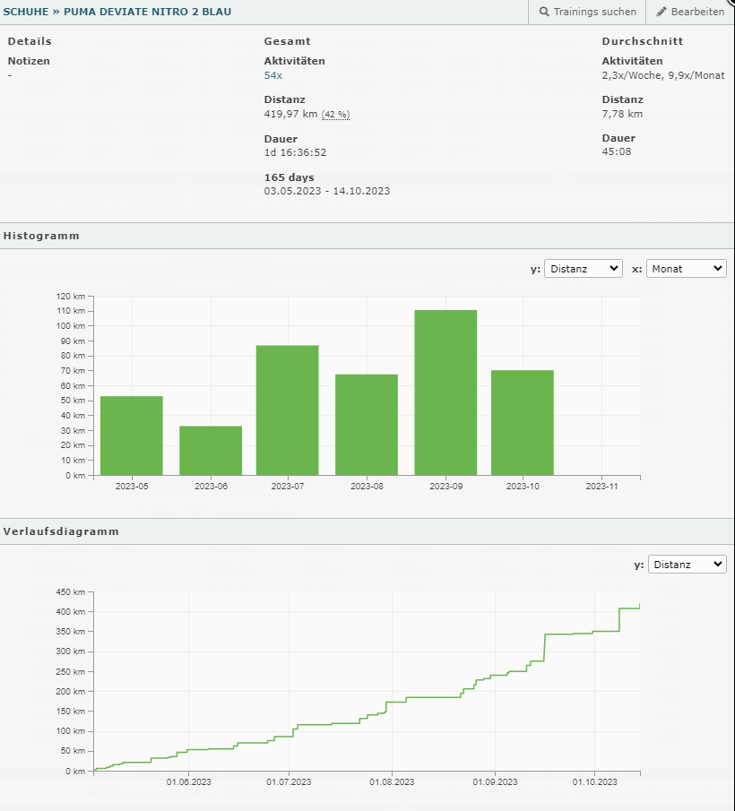
Task: Click the Histogramm section header
Action: click(41, 236)
